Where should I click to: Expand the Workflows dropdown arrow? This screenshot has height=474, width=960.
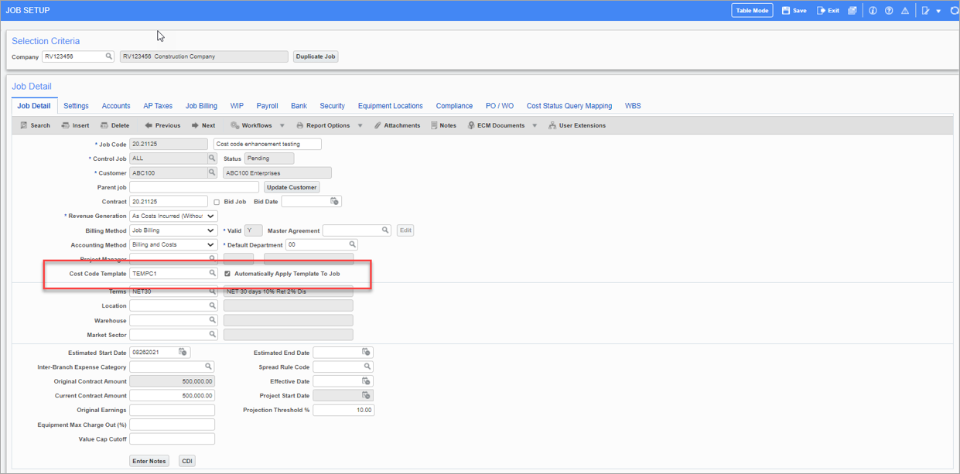tap(282, 125)
